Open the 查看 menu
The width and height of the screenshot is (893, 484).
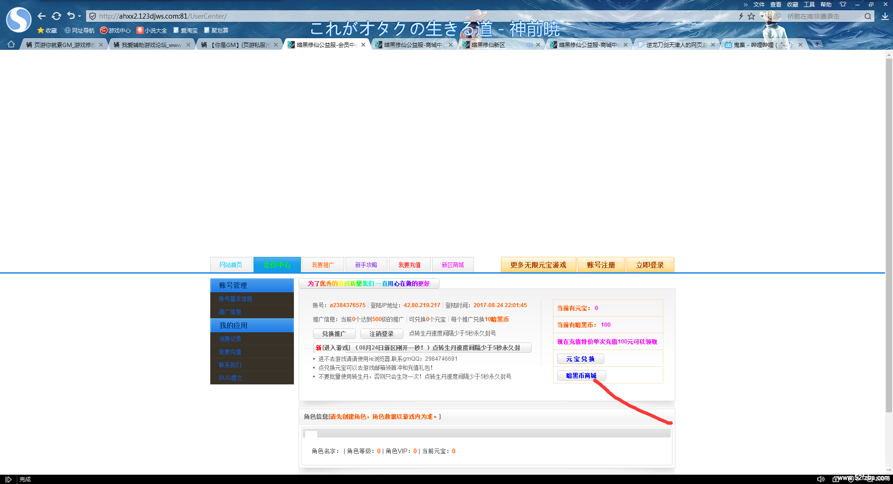click(x=776, y=5)
